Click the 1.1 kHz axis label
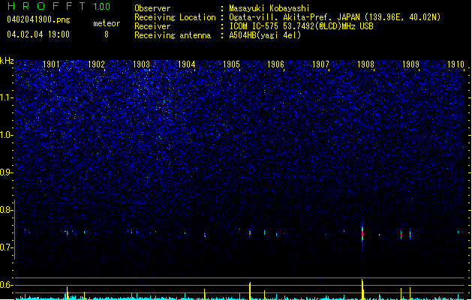 pos(6,97)
